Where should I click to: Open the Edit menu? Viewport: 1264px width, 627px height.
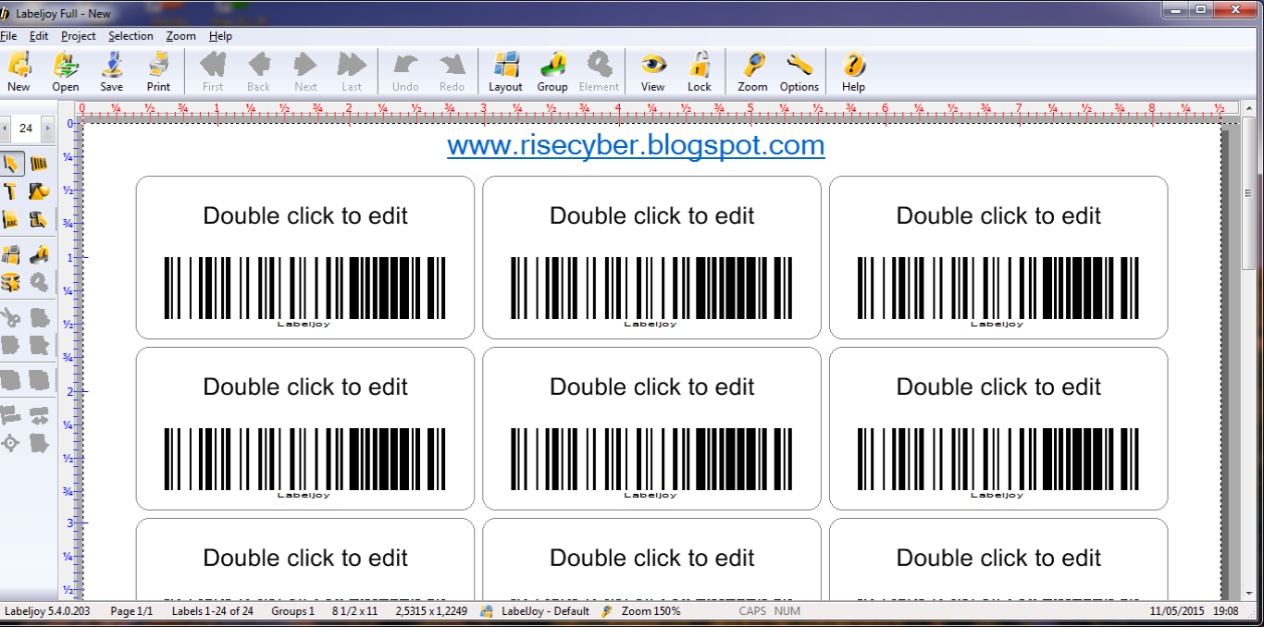(39, 36)
